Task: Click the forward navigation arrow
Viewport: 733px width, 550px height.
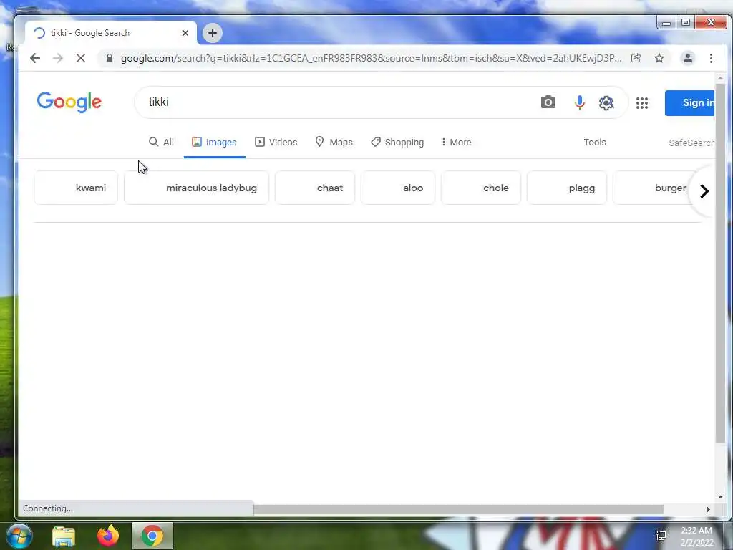Action: point(58,58)
